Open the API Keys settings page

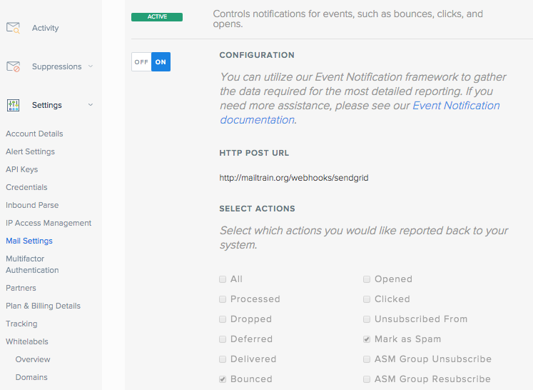(22, 169)
